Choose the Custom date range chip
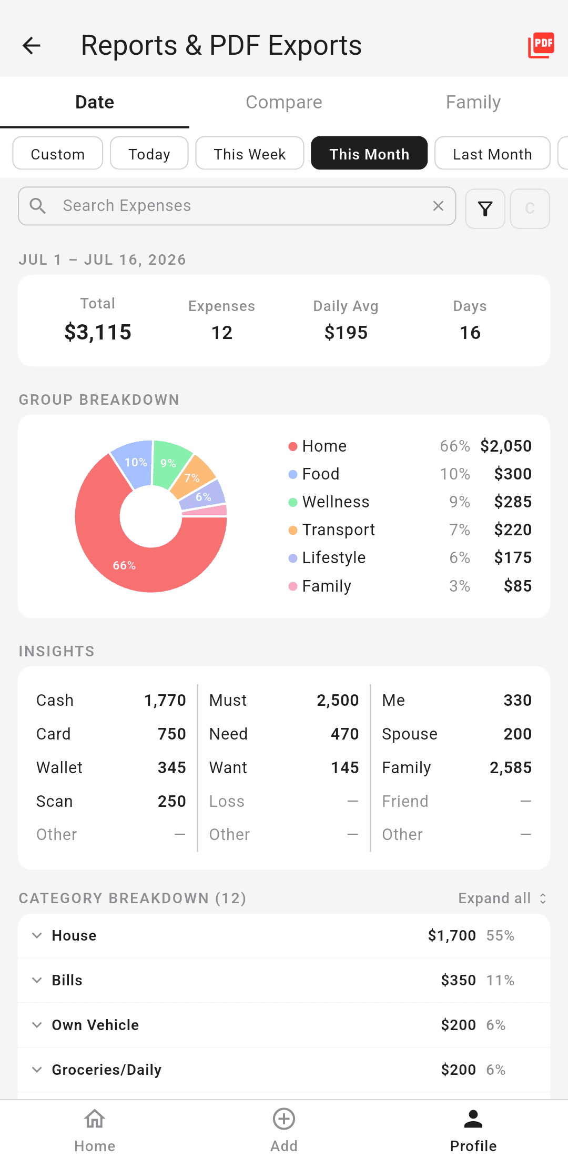568x1158 pixels. (x=58, y=153)
